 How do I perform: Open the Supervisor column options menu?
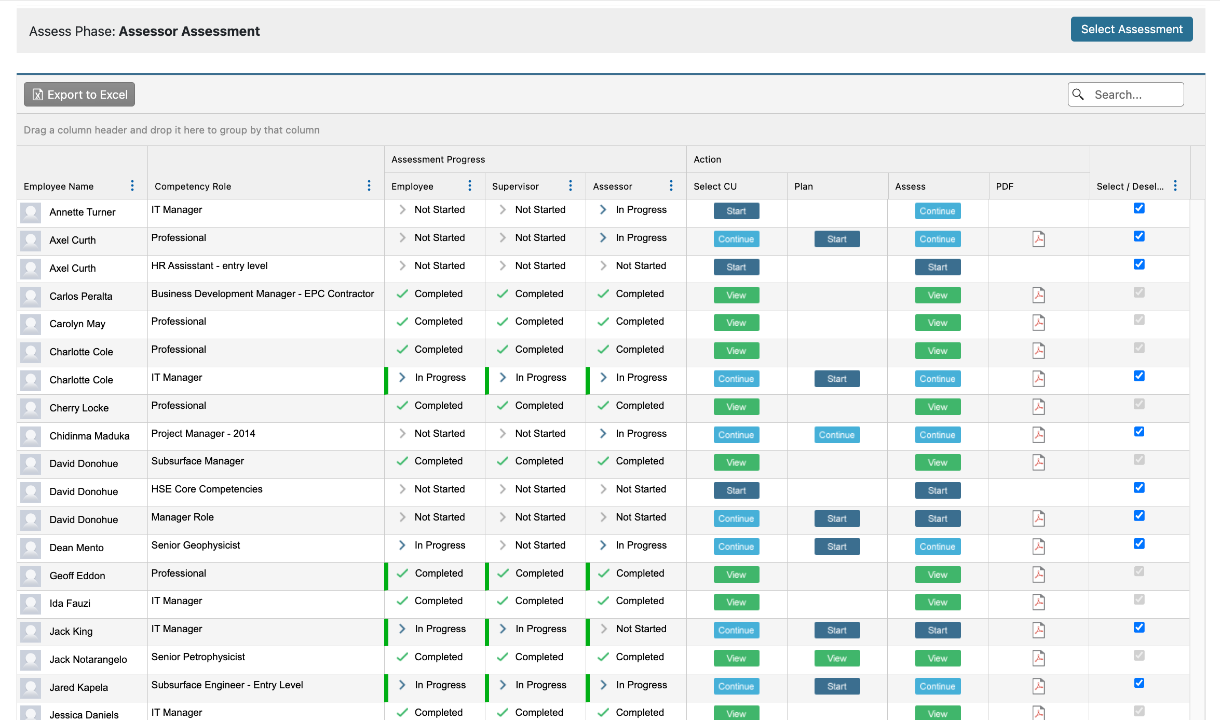click(x=570, y=185)
